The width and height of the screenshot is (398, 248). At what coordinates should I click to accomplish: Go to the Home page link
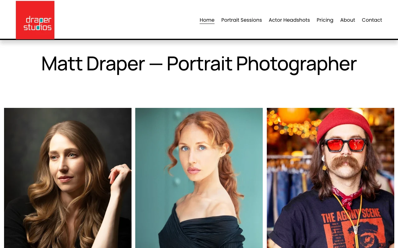coord(207,20)
